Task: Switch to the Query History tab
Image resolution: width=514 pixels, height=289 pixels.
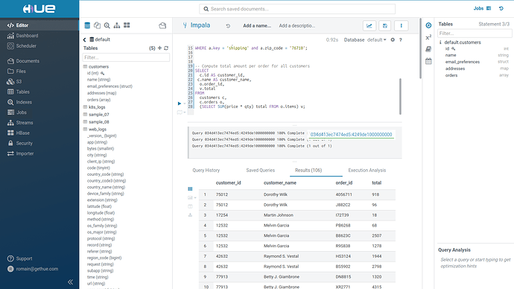Action: pos(206,170)
